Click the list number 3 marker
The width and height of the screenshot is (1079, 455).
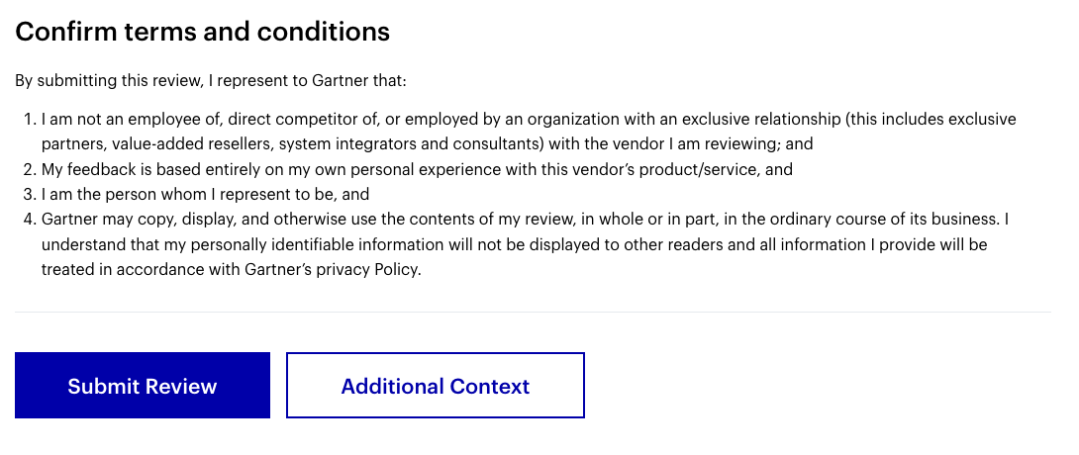[30, 195]
